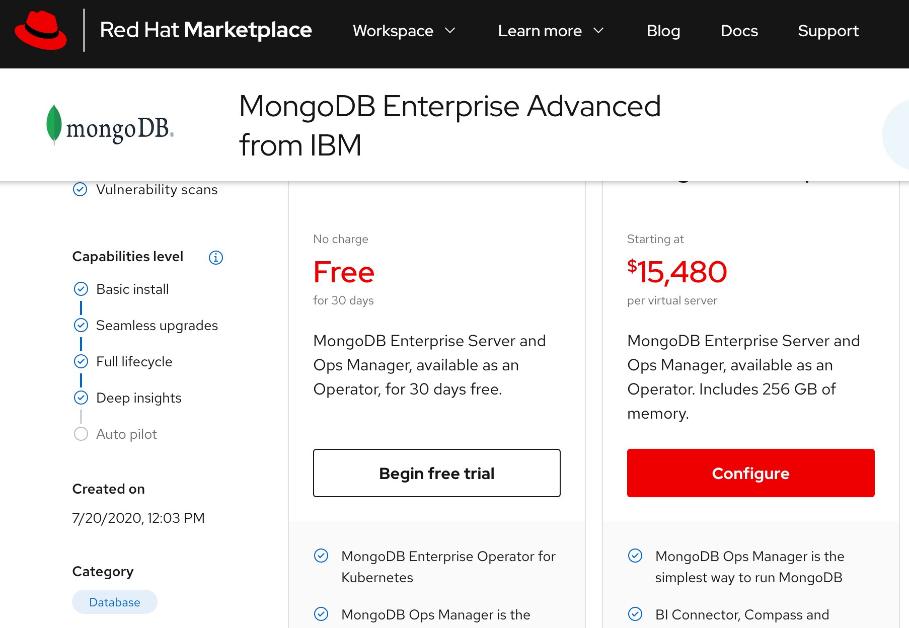Click the 'Vulnerability scans' label
Image resolution: width=909 pixels, height=628 pixels.
tap(157, 190)
